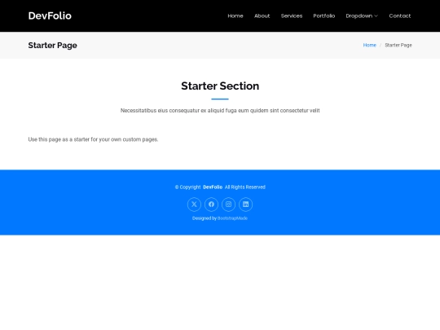Open the About nav item
This screenshot has height=330, width=440.
262,16
